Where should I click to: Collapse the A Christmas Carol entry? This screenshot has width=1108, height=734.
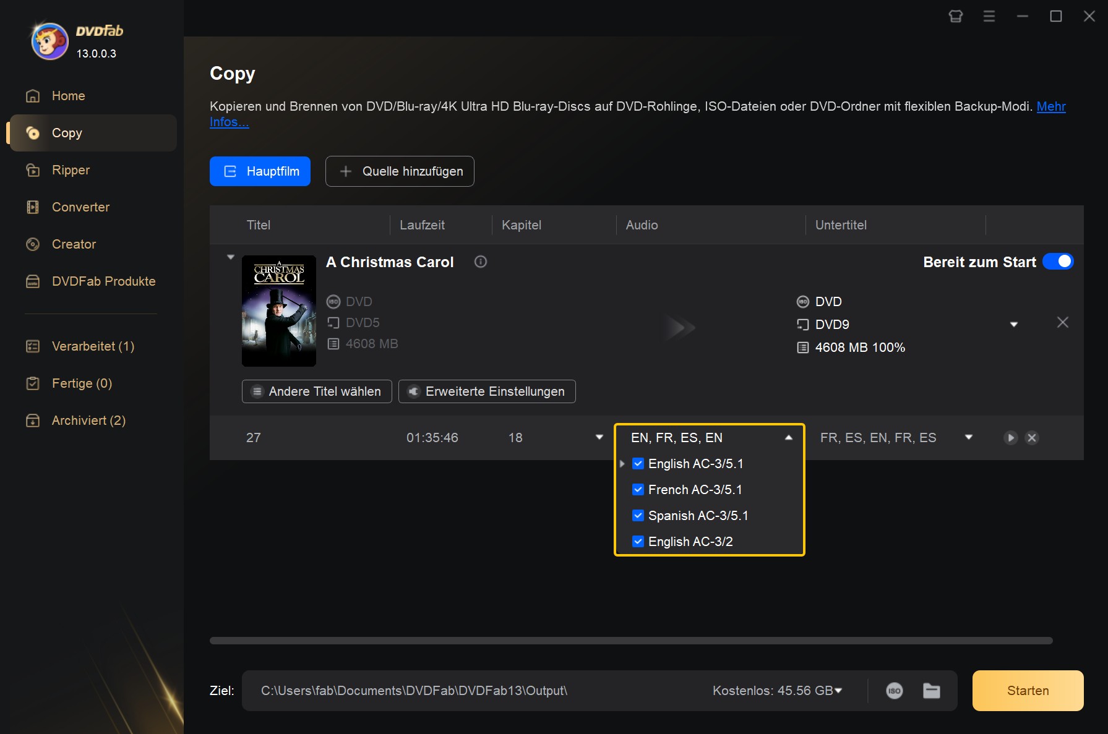click(x=231, y=257)
